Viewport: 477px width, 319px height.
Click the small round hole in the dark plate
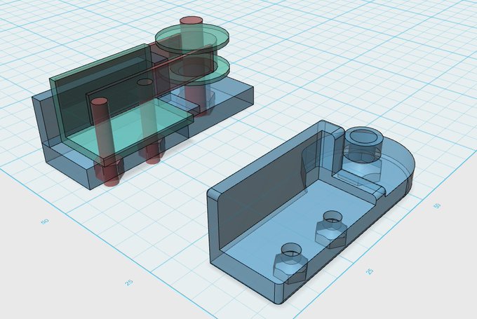[x=145, y=82]
